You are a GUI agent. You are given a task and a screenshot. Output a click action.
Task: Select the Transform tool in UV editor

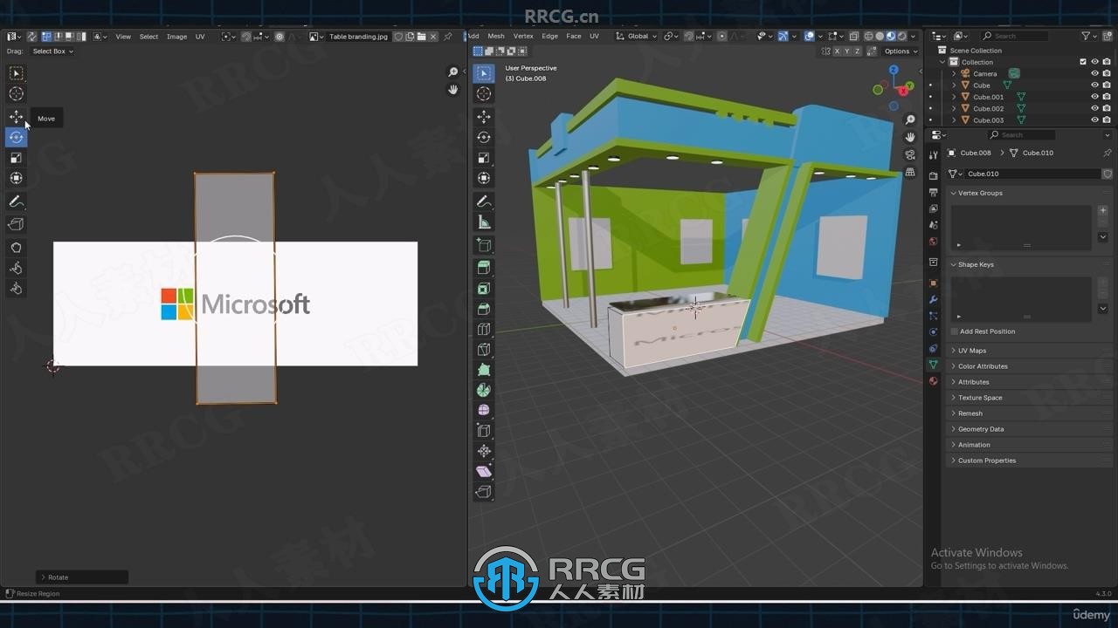click(x=16, y=178)
